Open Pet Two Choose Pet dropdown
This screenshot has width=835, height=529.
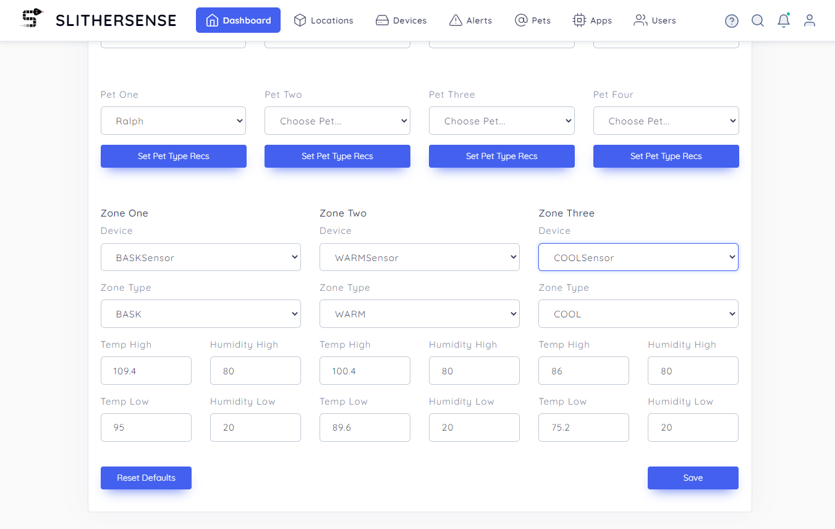[337, 121]
